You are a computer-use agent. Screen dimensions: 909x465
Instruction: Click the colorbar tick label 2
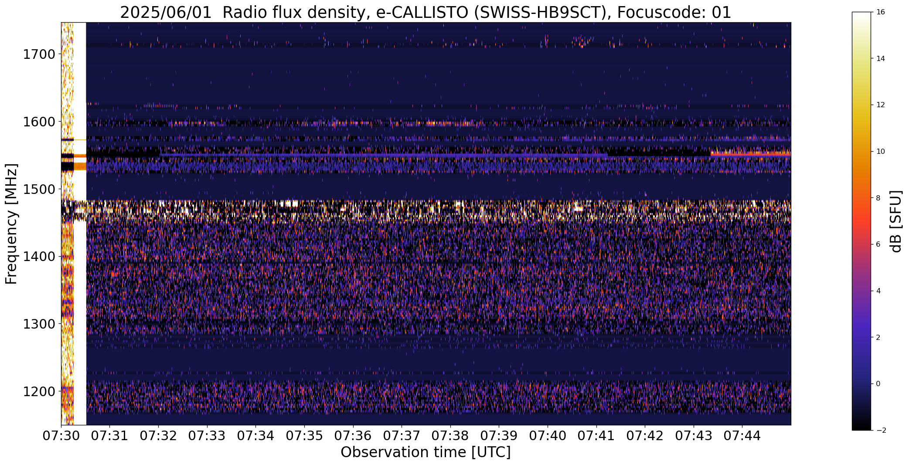pyautogui.click(x=878, y=337)
